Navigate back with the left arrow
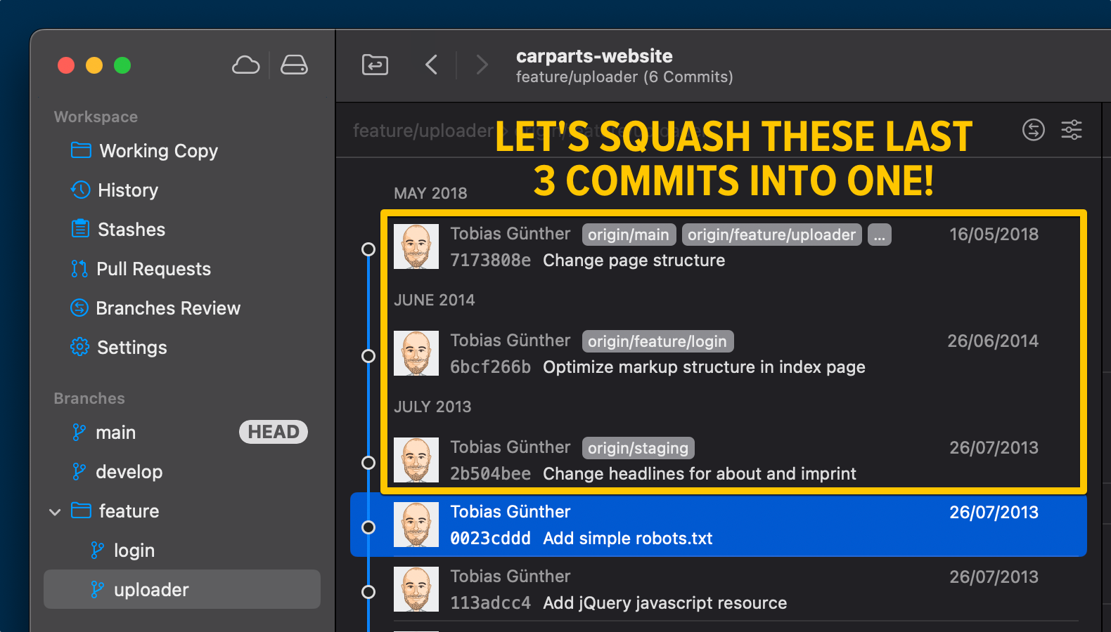The image size is (1111, 632). click(432, 65)
